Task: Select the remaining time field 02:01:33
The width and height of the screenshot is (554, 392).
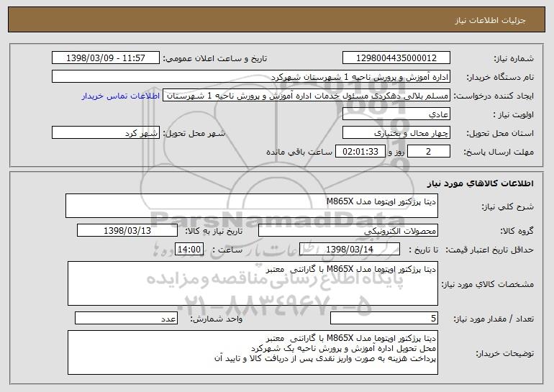Action: coord(360,152)
